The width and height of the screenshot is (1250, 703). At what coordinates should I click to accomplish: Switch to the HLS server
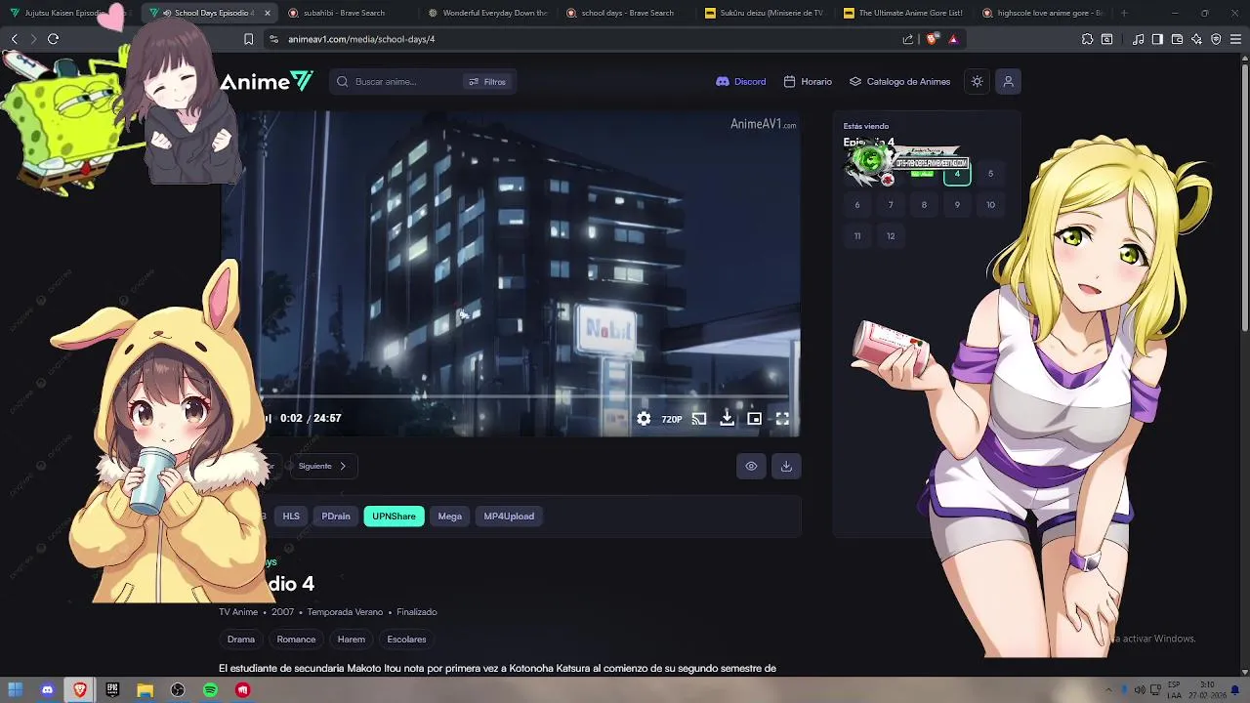291,516
